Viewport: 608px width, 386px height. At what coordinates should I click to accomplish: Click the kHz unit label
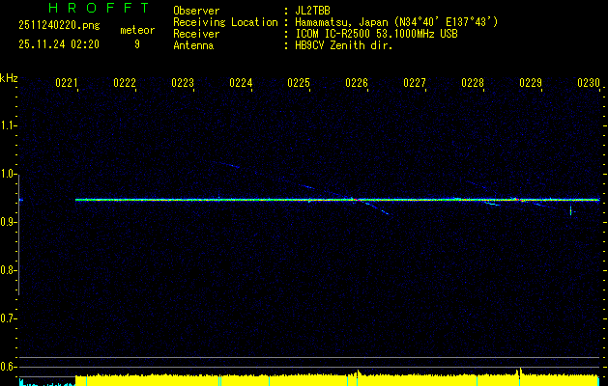(x=9, y=77)
